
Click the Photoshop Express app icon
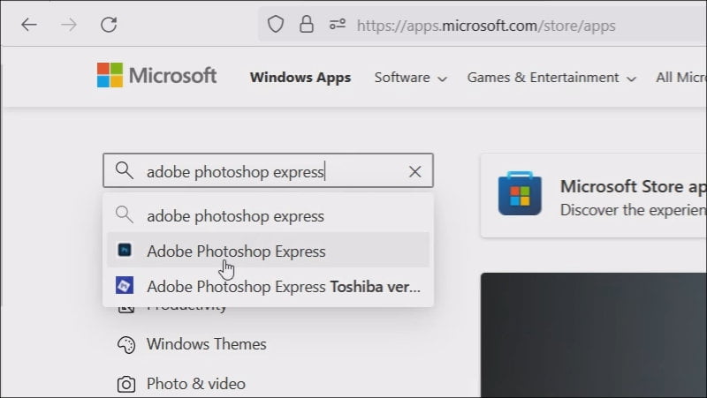click(x=125, y=250)
